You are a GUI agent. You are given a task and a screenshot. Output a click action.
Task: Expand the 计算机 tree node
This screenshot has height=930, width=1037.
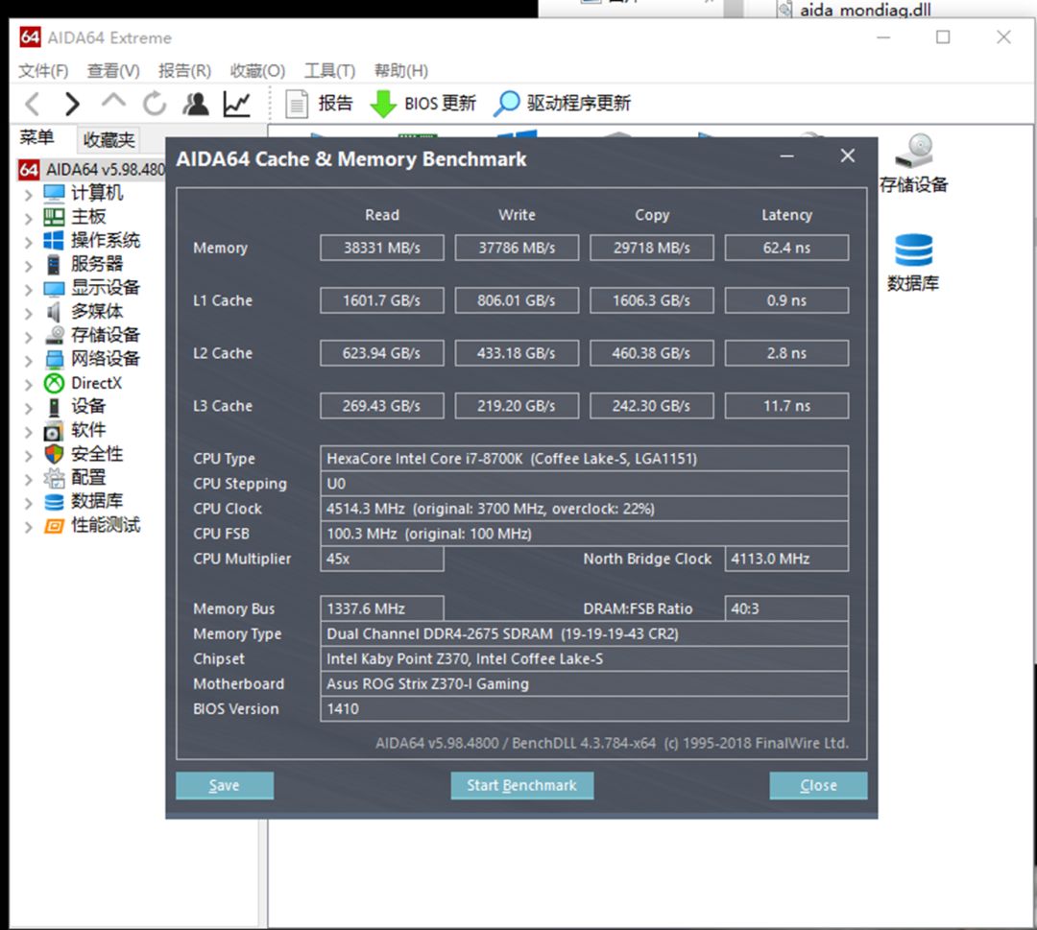pyautogui.click(x=28, y=195)
